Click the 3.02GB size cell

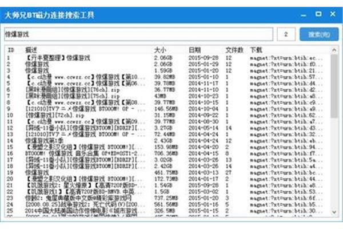163,160
